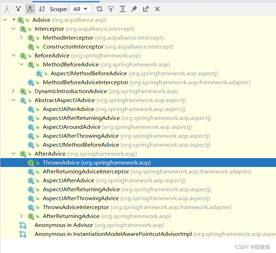The width and height of the screenshot is (276, 253).
Task: Click the interface icon beside ConstructorInterceptor
Action: pos(31,47)
